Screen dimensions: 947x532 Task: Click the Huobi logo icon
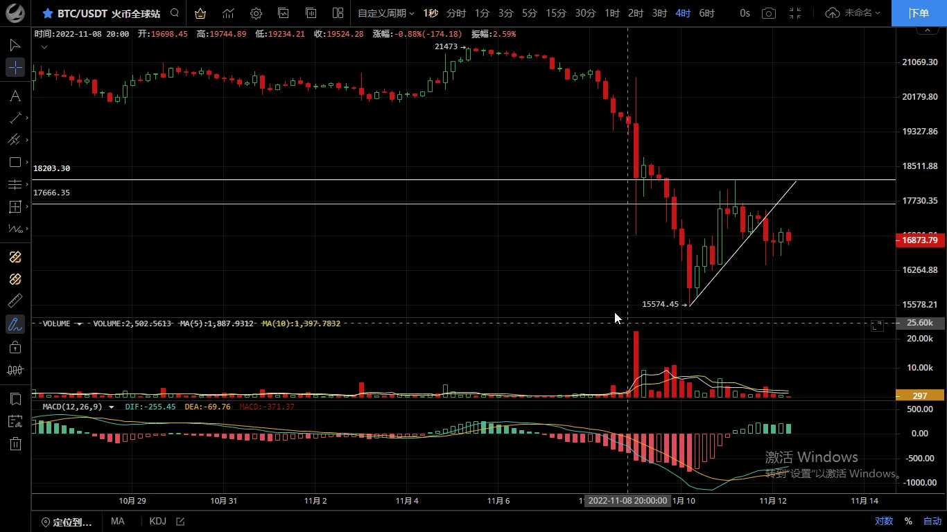click(15, 13)
